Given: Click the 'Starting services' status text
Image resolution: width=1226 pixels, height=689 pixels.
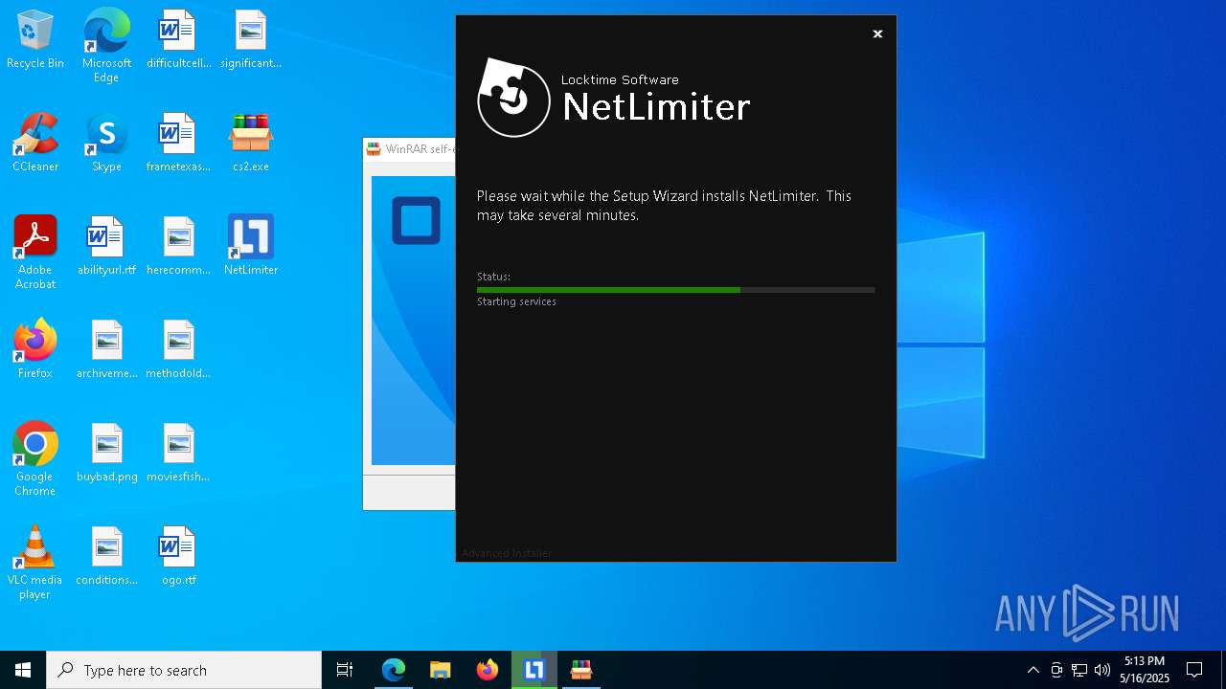Looking at the screenshot, I should tap(516, 301).
